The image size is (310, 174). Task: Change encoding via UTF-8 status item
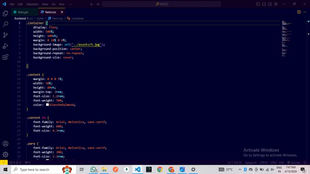click(263, 163)
